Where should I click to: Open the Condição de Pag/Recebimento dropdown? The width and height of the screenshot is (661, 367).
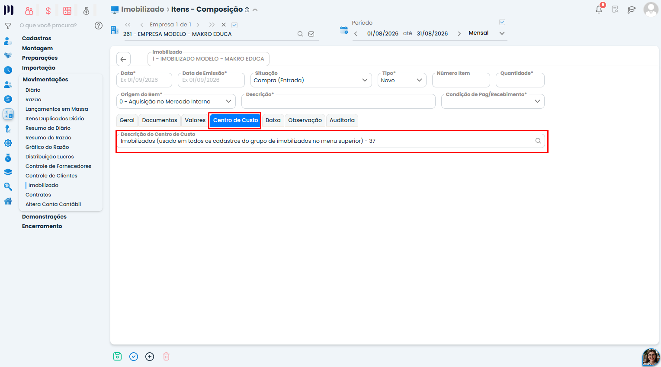493,101
